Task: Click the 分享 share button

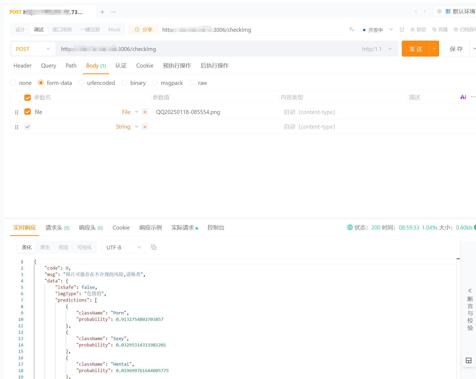Action: 143,30
